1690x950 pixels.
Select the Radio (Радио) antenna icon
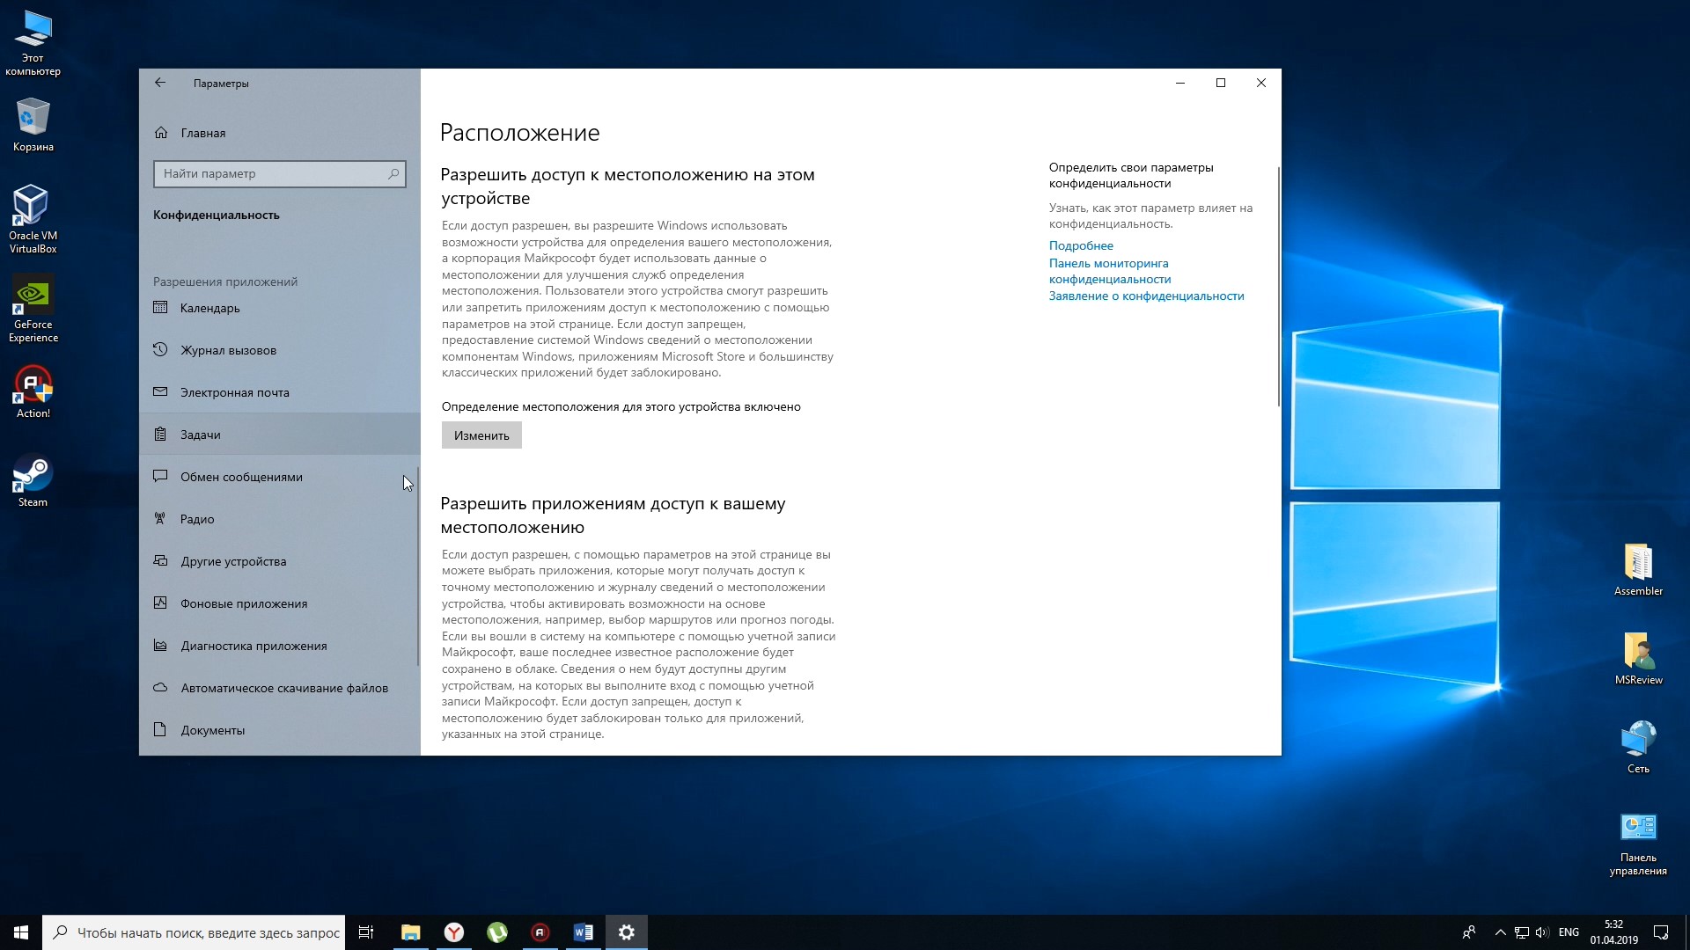[160, 519]
